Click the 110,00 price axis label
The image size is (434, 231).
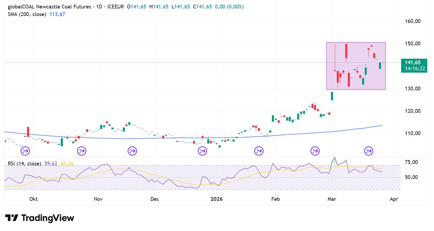coord(413,133)
